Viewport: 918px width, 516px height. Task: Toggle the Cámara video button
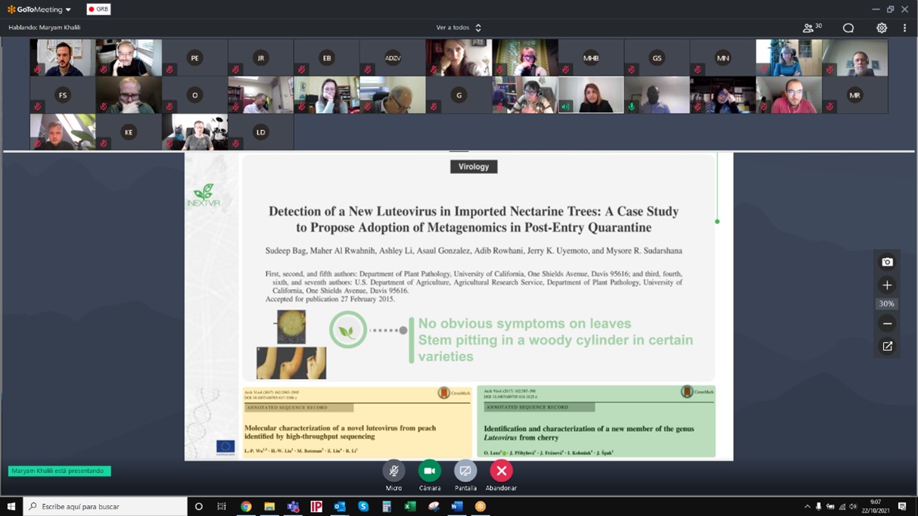[x=429, y=471]
